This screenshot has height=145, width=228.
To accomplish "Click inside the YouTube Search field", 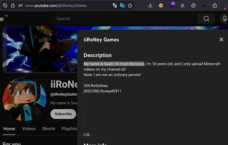I will click(x=125, y=19).
